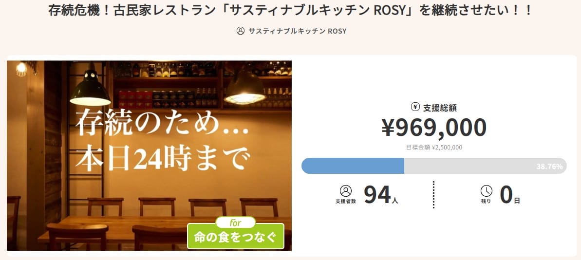Click the blue filled part of the progress bar
This screenshot has width=581, height=260.
tap(353, 166)
